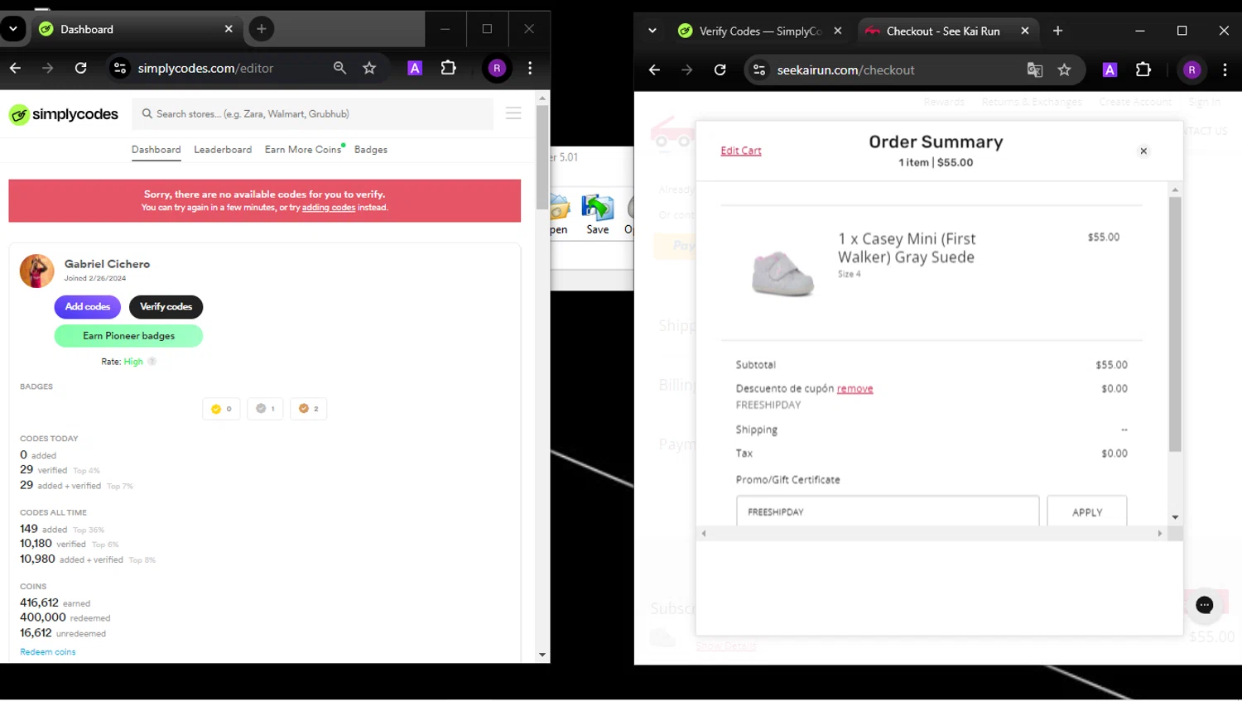Close the Checkout - See Kai Run tab
This screenshot has width=1242, height=701.
1025,31
